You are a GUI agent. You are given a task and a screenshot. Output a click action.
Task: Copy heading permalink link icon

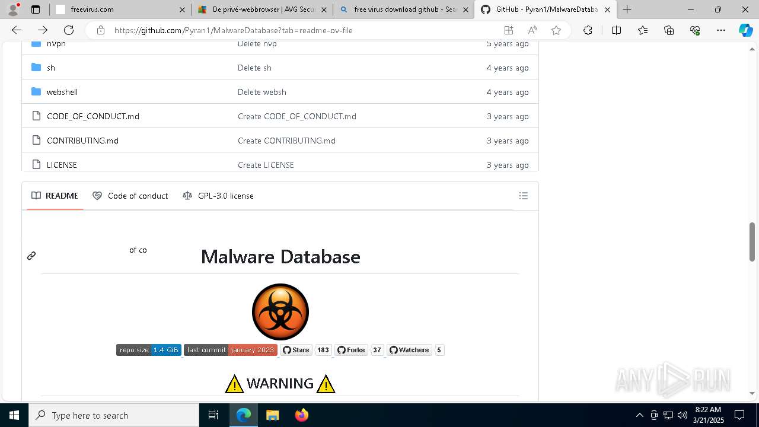pos(31,256)
